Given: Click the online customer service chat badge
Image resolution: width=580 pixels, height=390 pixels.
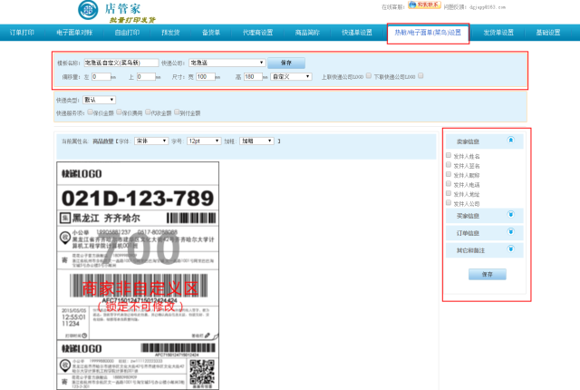Looking at the screenshot, I should tap(425, 5).
